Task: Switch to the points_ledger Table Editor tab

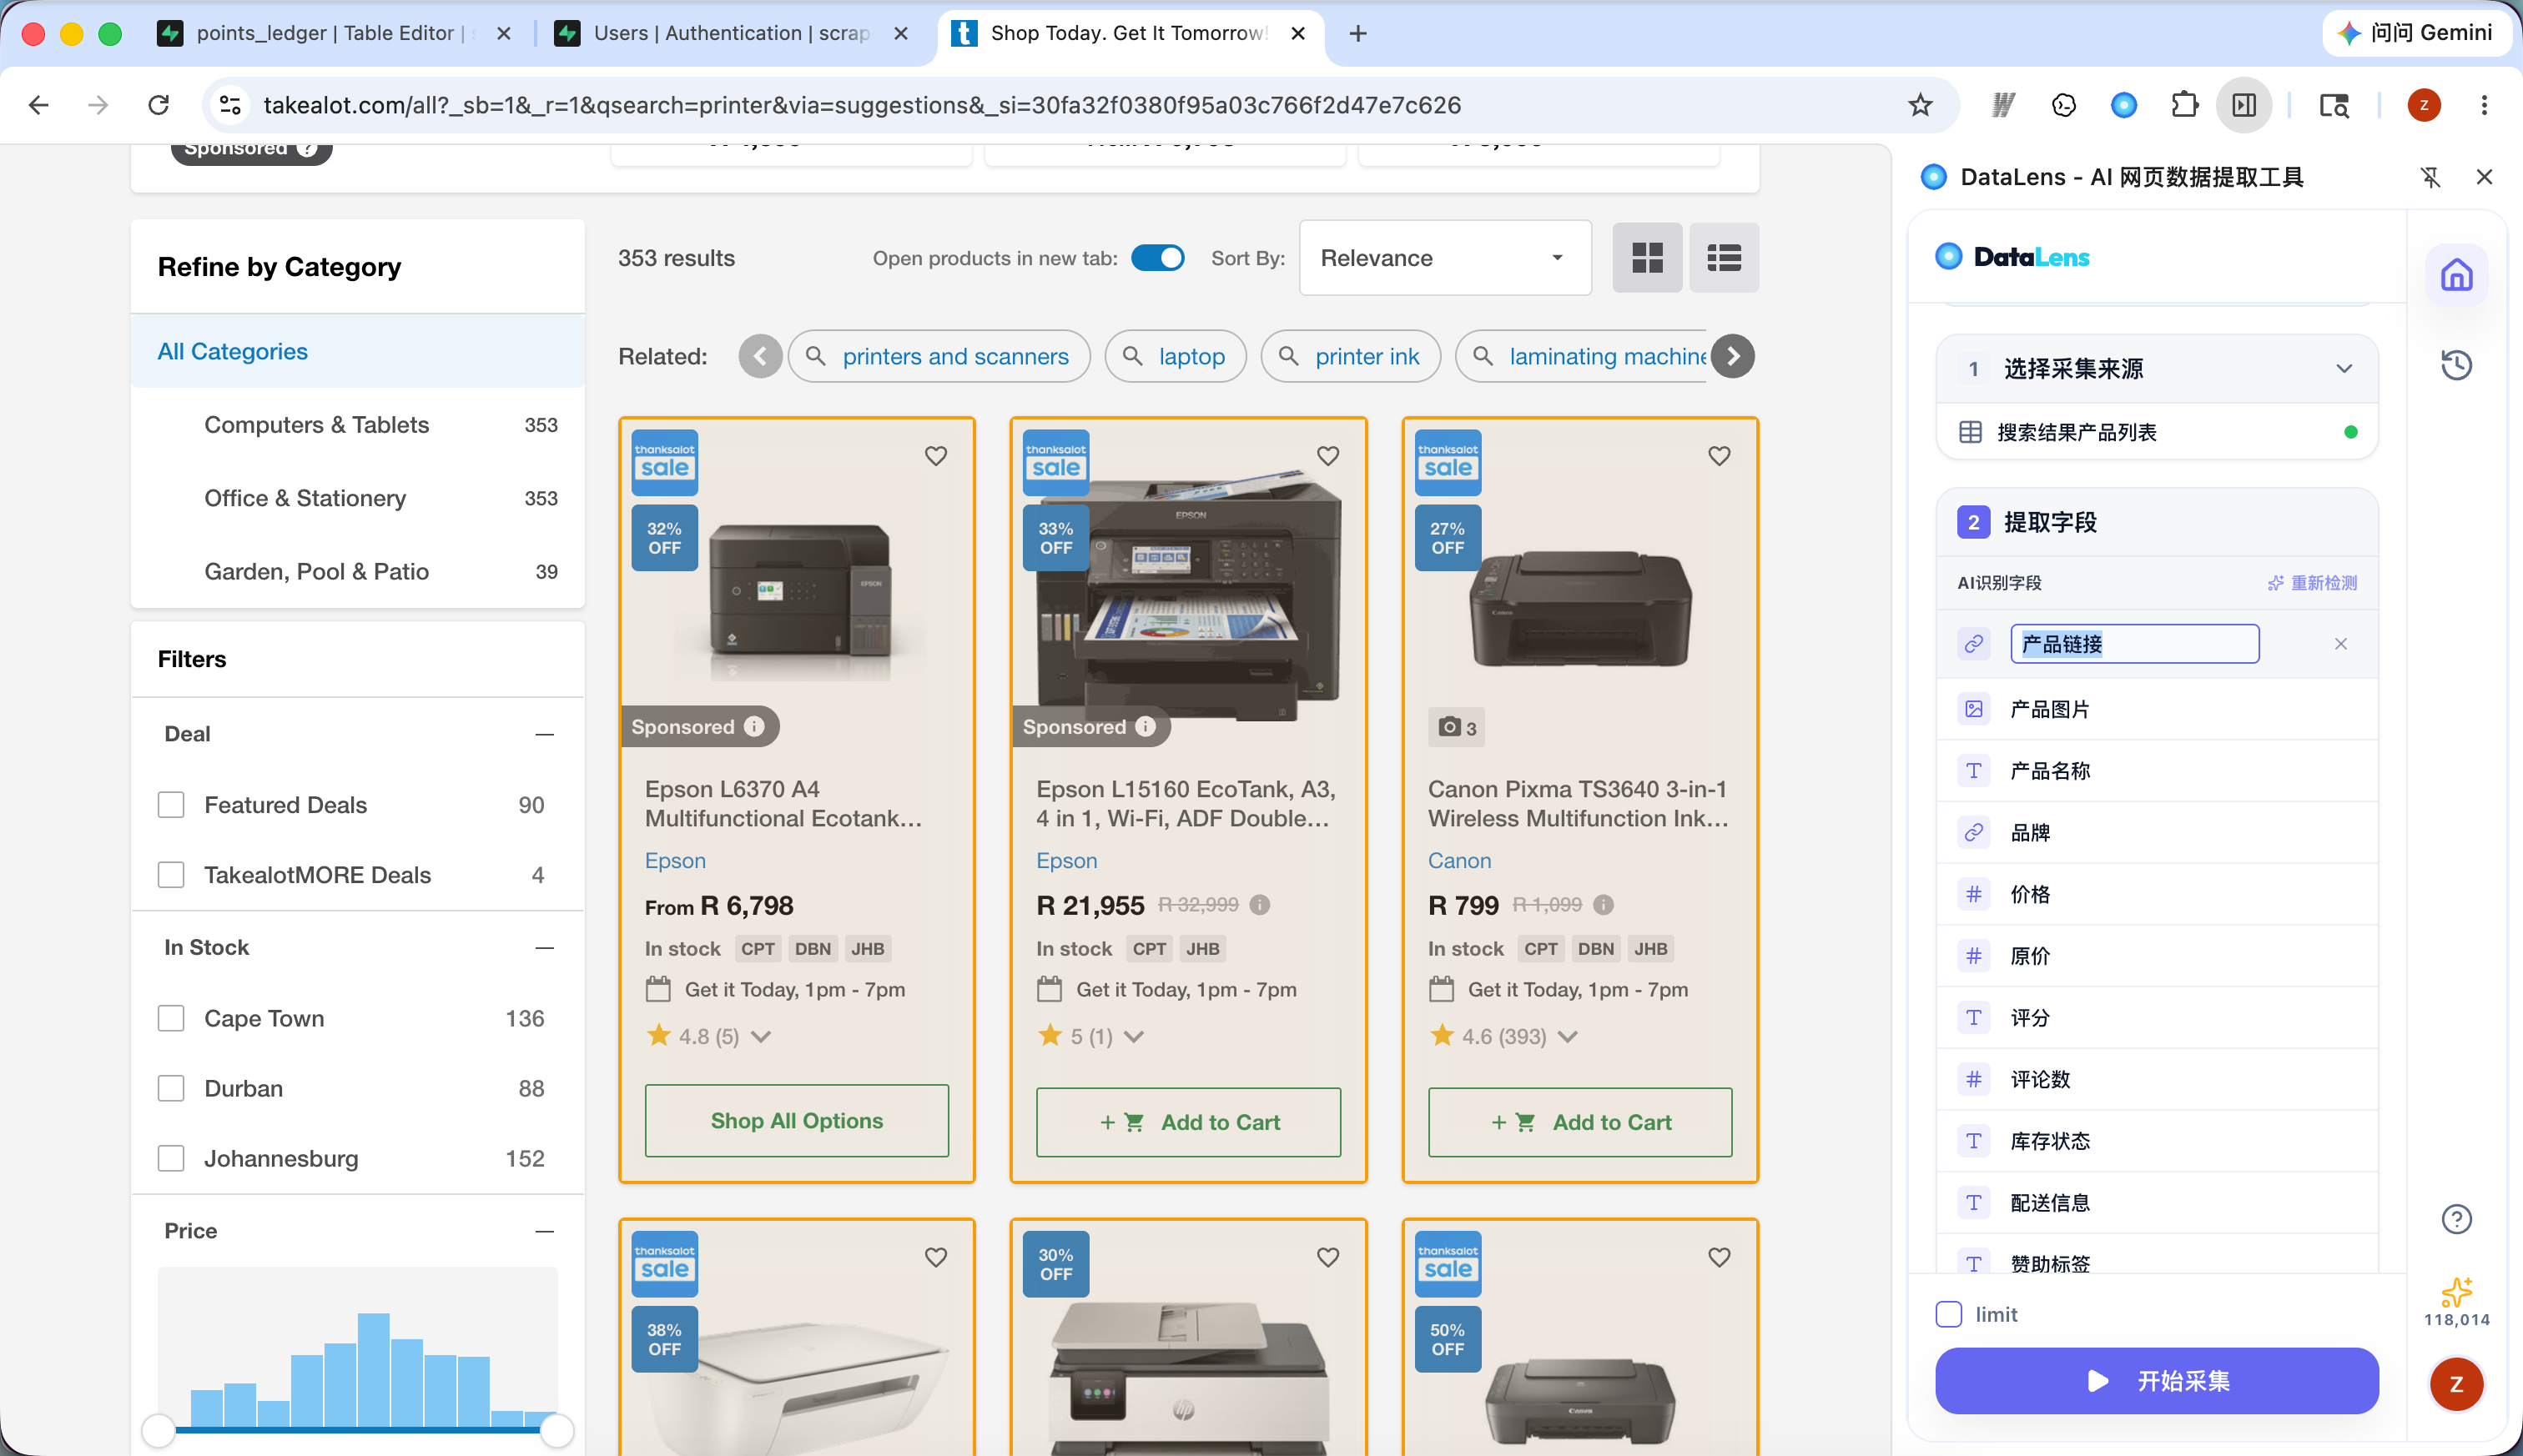Action: pyautogui.click(x=334, y=33)
